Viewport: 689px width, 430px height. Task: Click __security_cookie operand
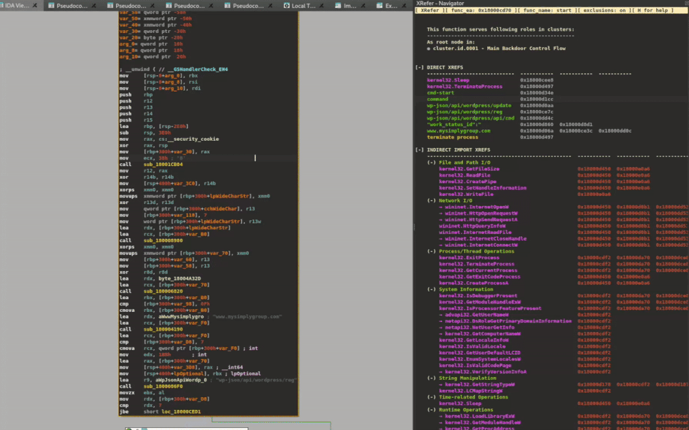click(x=193, y=139)
